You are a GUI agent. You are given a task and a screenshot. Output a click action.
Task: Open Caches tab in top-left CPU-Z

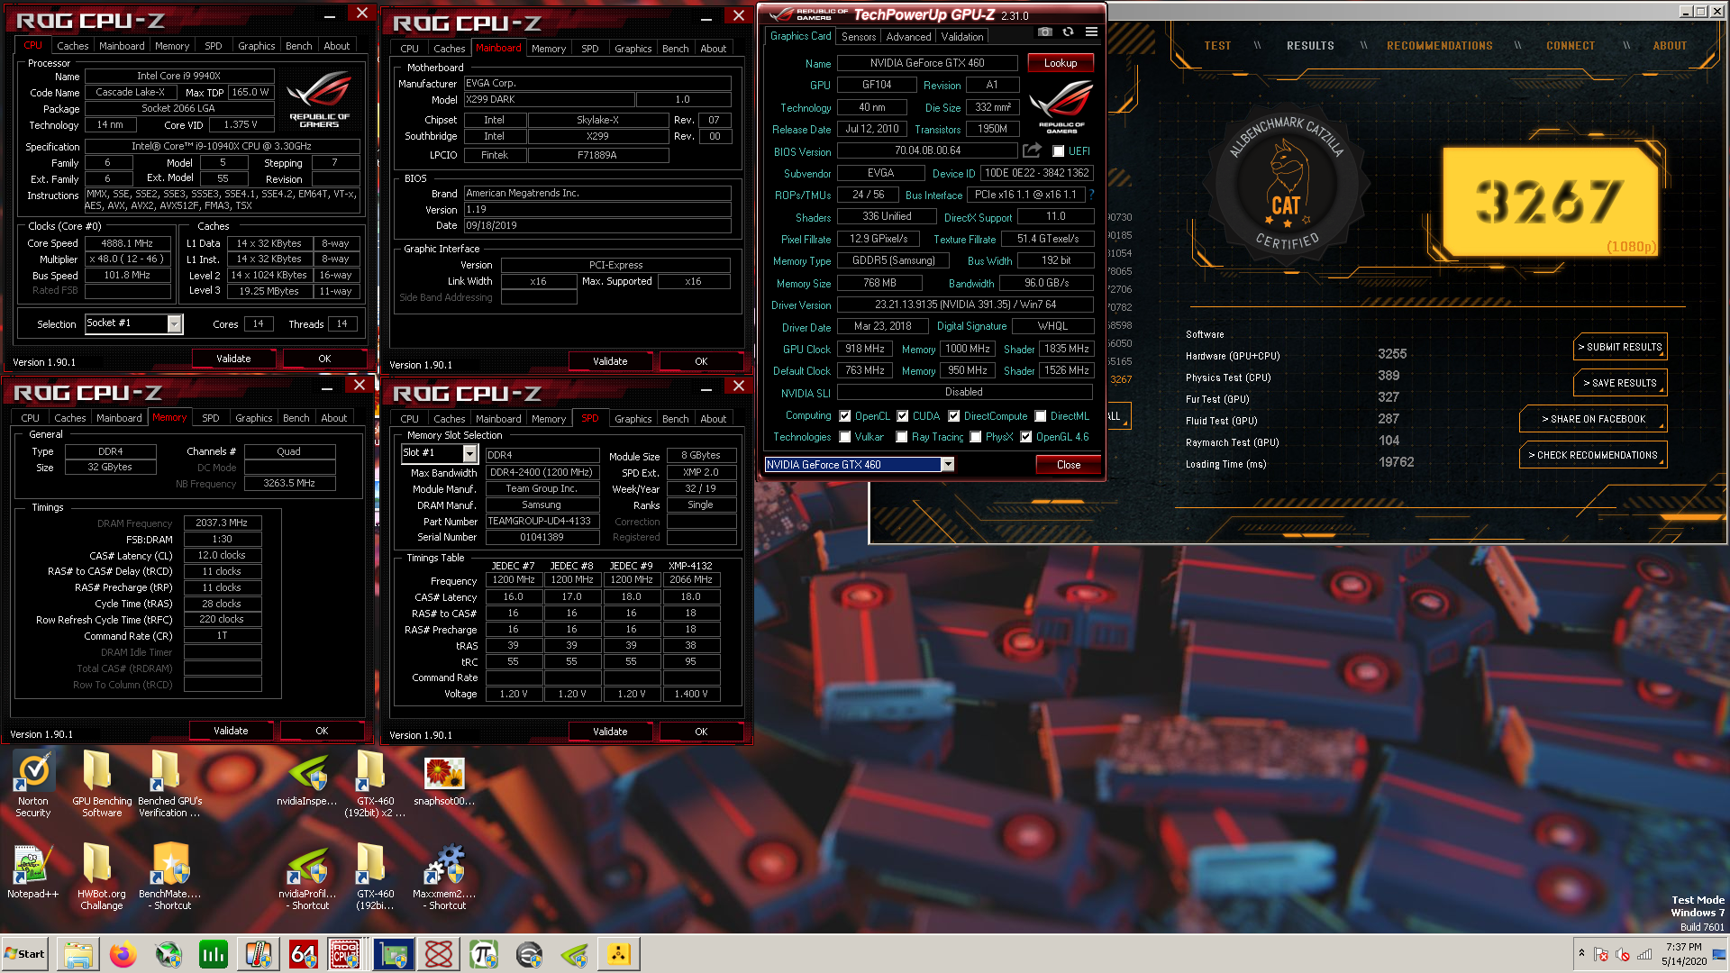pos(72,46)
